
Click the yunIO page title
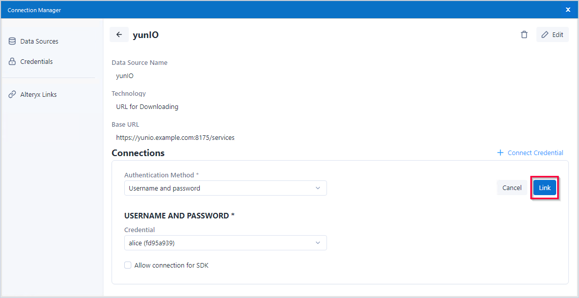click(146, 35)
